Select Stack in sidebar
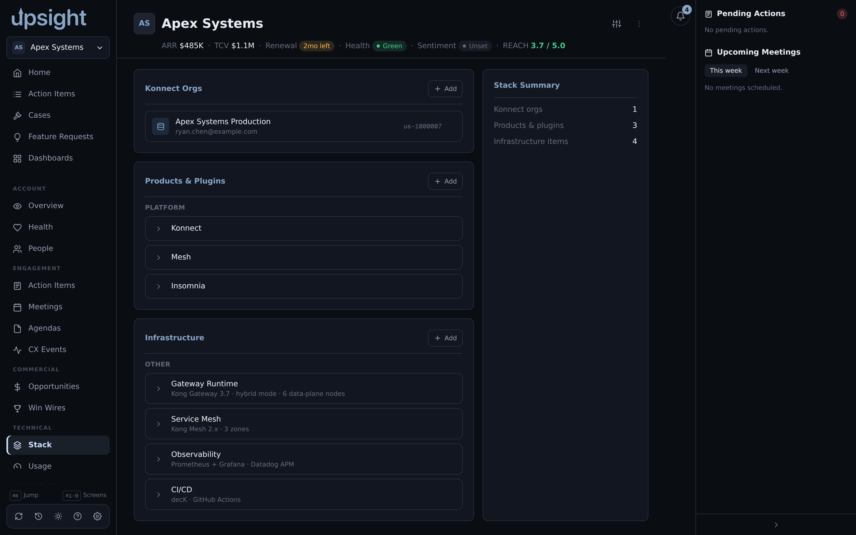The image size is (856, 535). (58, 445)
